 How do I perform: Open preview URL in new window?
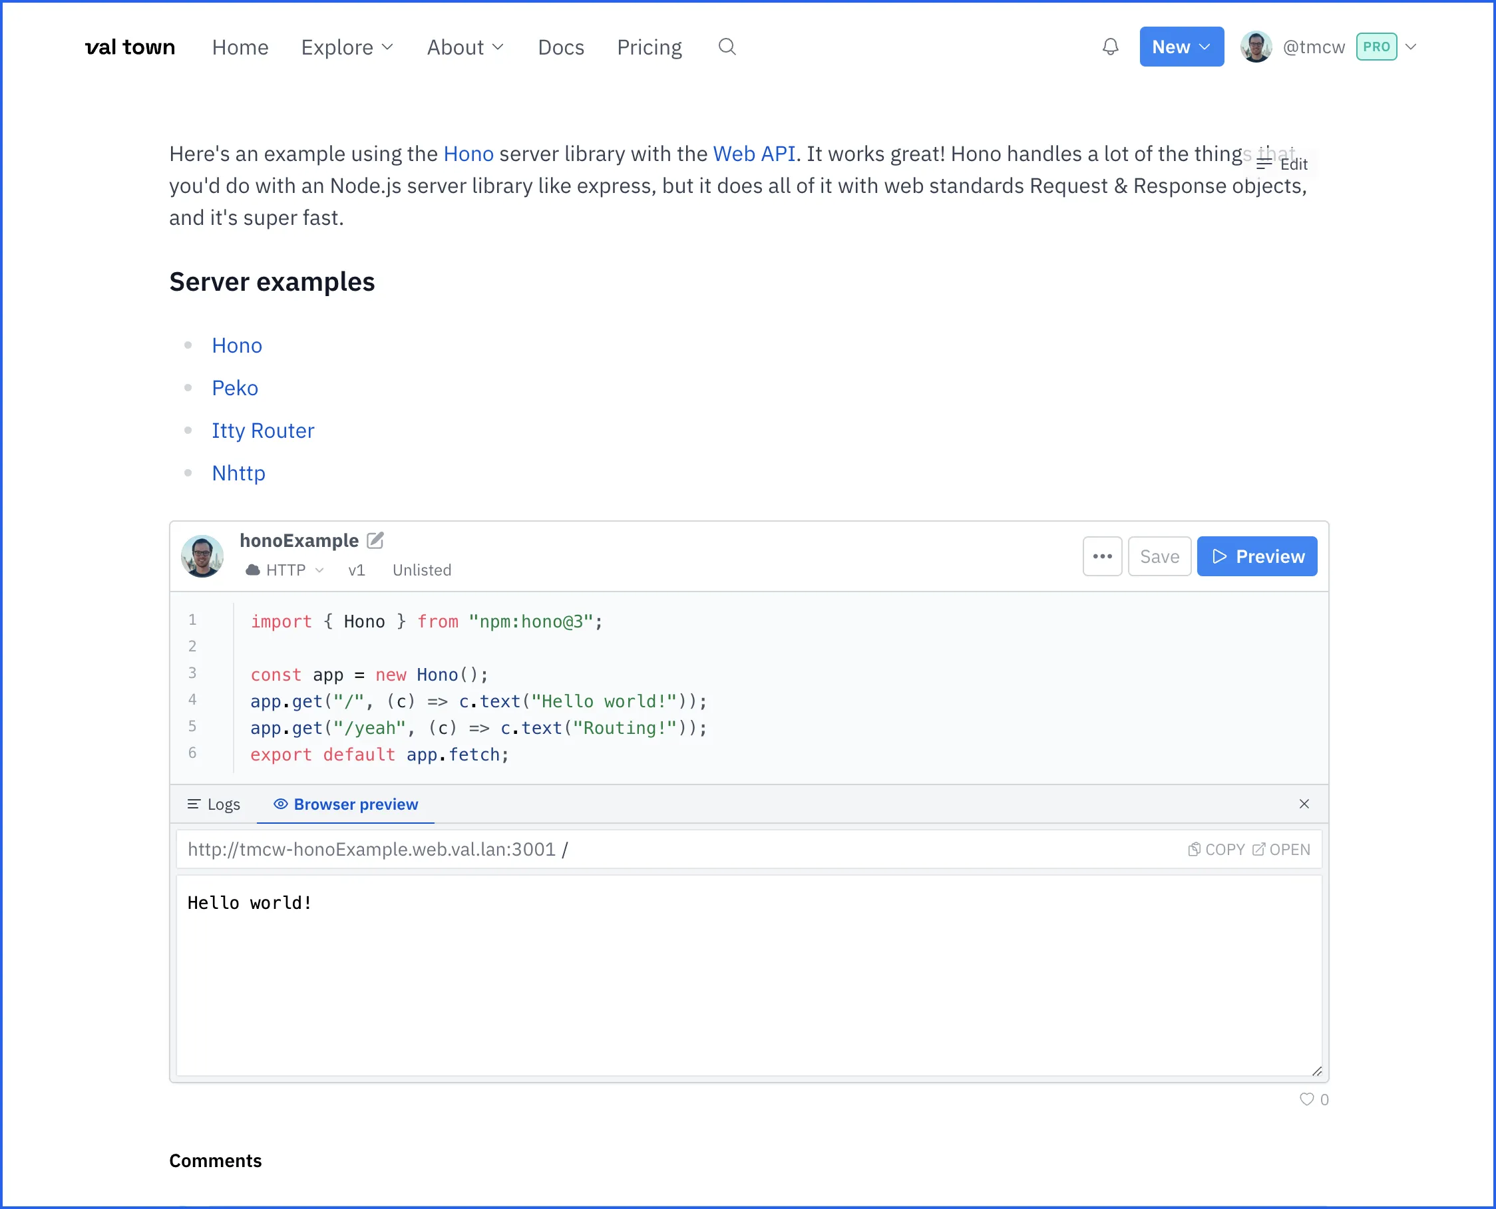point(1281,850)
